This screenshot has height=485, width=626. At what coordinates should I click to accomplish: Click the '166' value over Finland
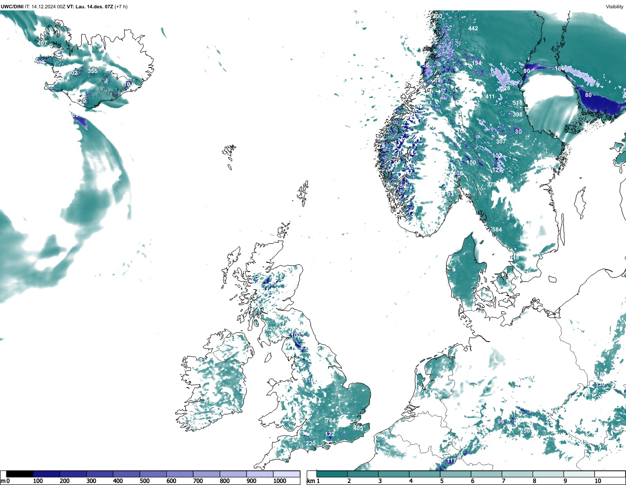560,69
